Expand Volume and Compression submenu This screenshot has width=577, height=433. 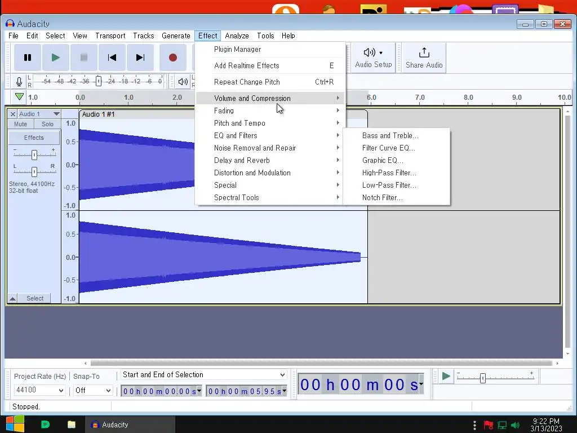(x=270, y=98)
